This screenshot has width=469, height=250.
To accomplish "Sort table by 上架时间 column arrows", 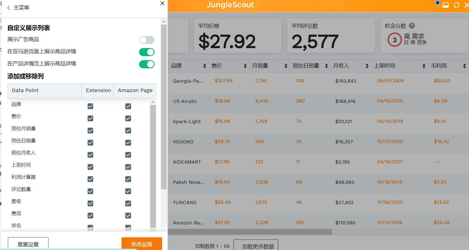I will click(x=424, y=66).
